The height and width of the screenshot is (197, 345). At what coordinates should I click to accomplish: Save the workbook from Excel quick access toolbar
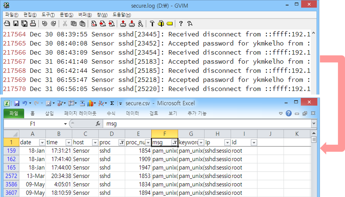[x=17, y=103]
